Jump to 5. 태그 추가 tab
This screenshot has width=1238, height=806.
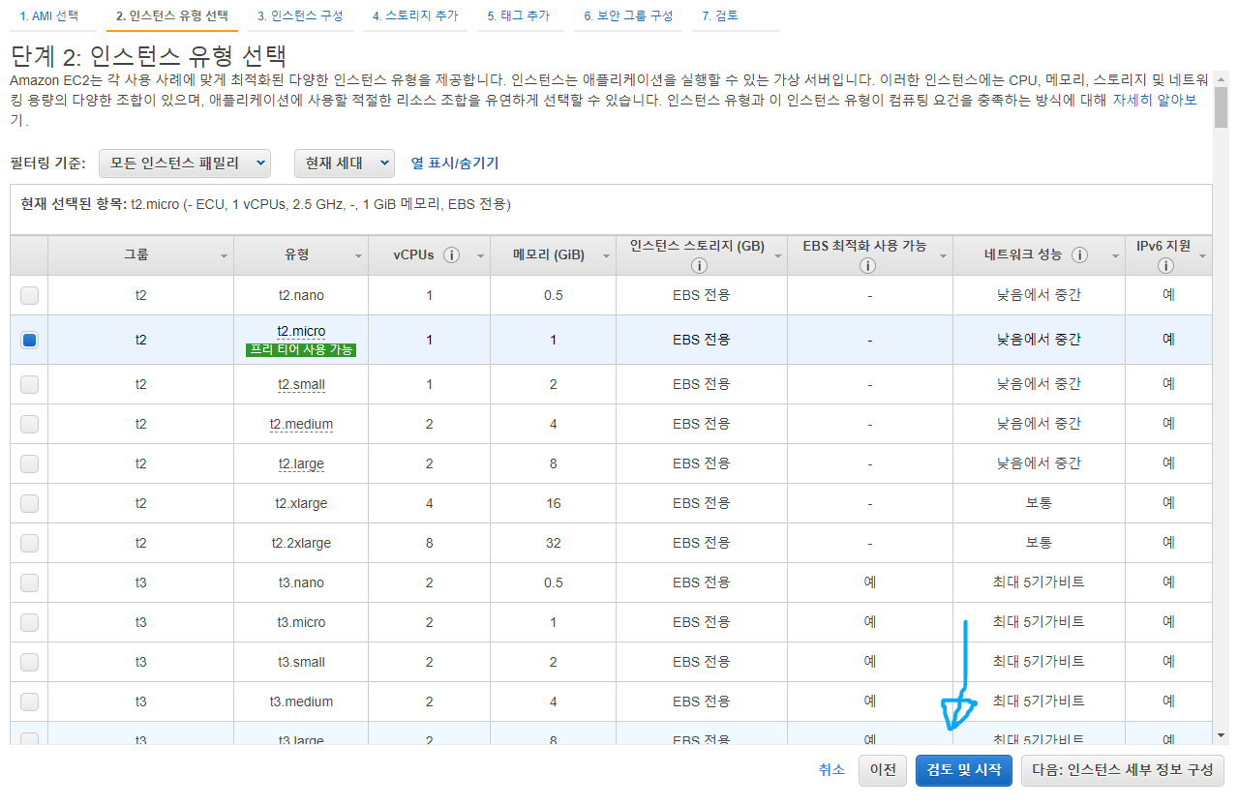tap(519, 16)
